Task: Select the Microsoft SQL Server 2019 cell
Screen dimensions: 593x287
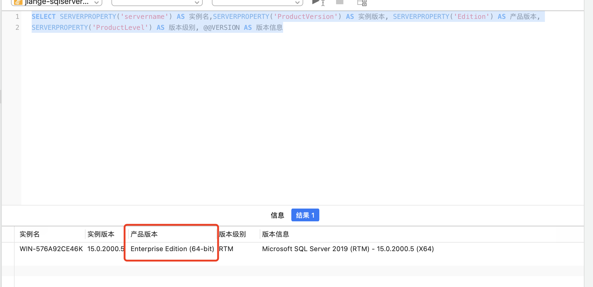Action: pyautogui.click(x=348, y=249)
